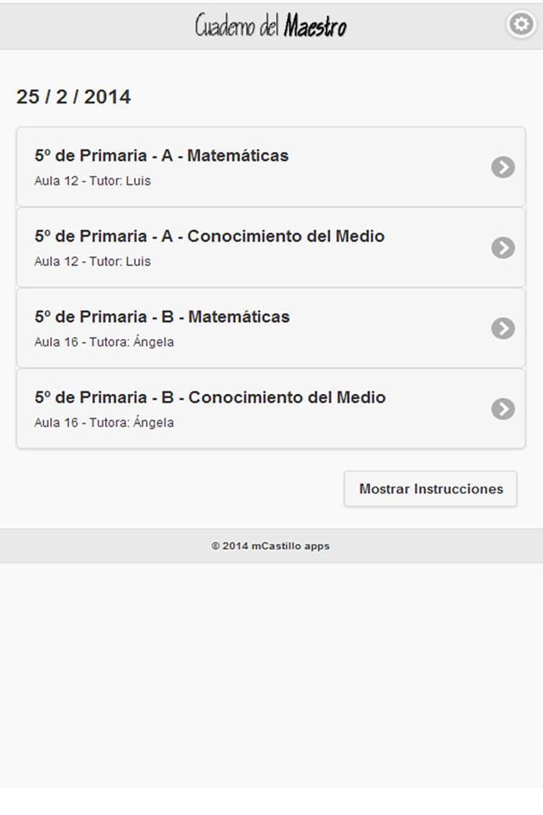Click 'Aula 16 - Tutora: Ángela' under B Matemáticas

click(104, 342)
